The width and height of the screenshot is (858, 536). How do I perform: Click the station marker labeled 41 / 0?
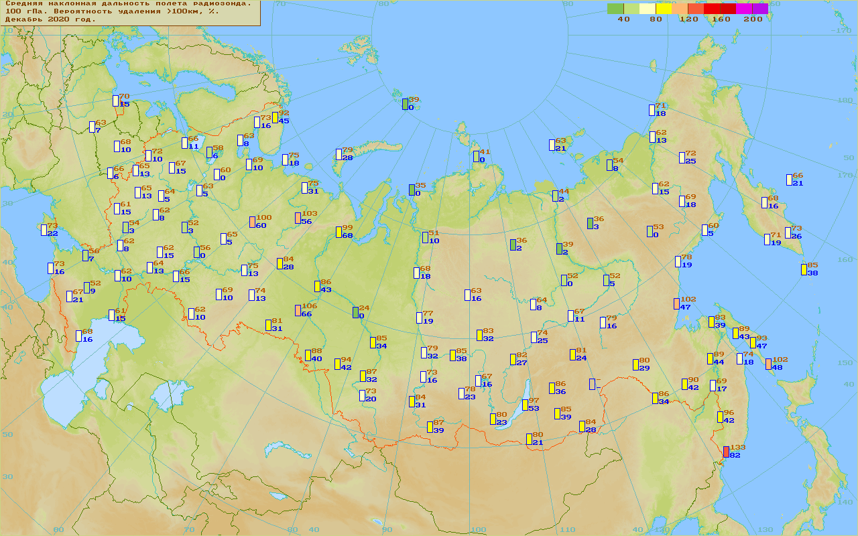pos(476,156)
